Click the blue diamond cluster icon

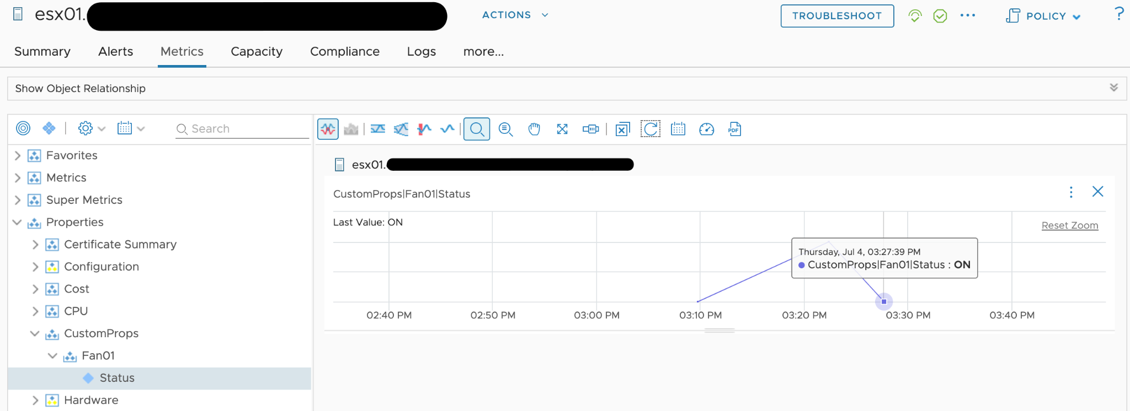[49, 128]
